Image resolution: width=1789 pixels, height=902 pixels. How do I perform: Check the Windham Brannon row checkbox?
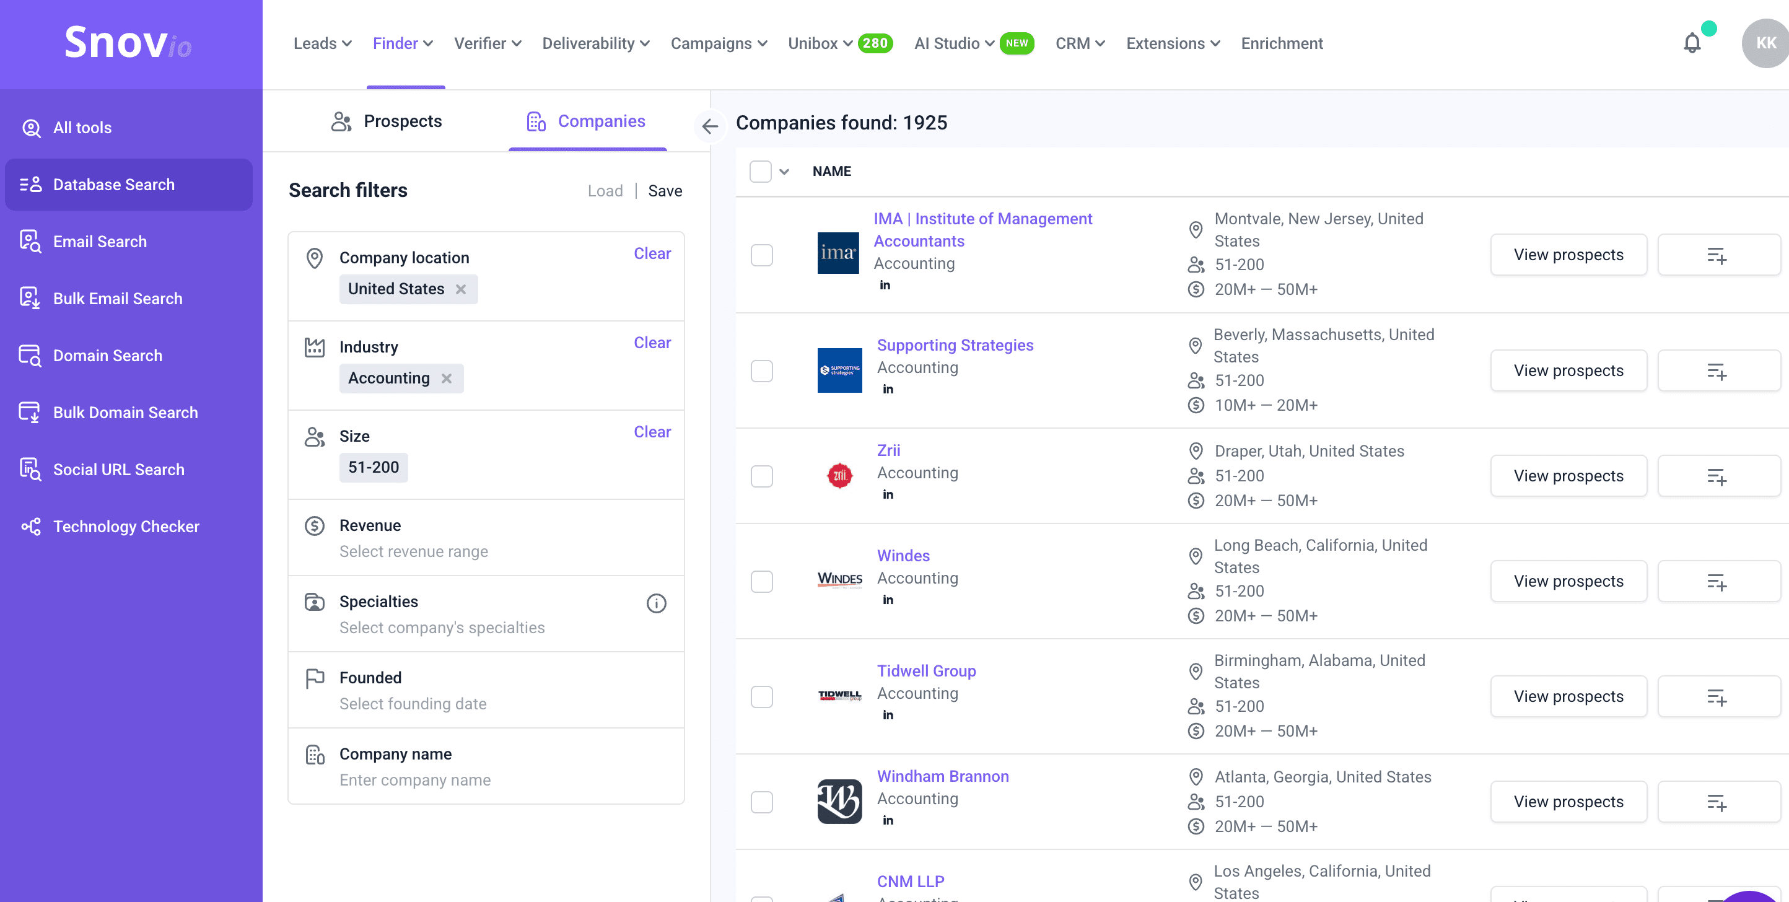click(x=762, y=802)
